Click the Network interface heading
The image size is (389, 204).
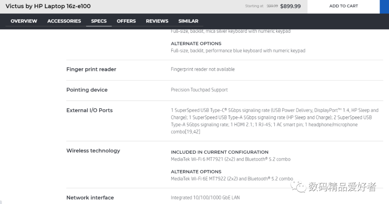pos(90,198)
